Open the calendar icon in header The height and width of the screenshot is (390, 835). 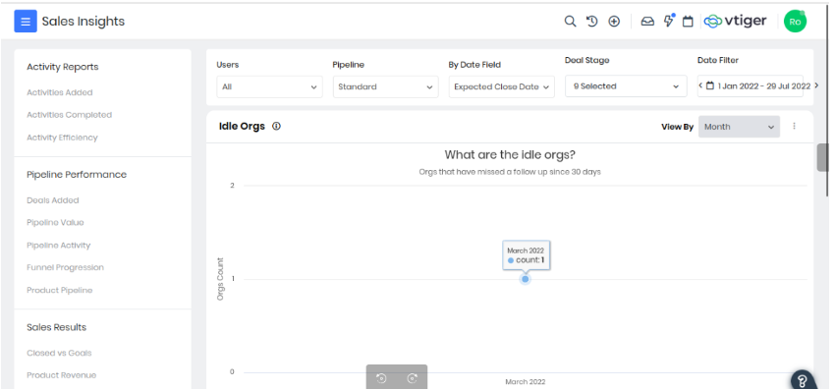(x=688, y=22)
